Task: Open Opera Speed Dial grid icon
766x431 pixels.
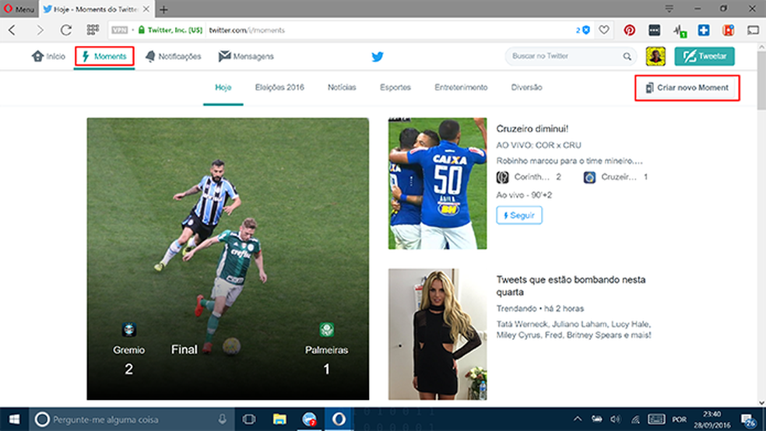Action: (93, 30)
